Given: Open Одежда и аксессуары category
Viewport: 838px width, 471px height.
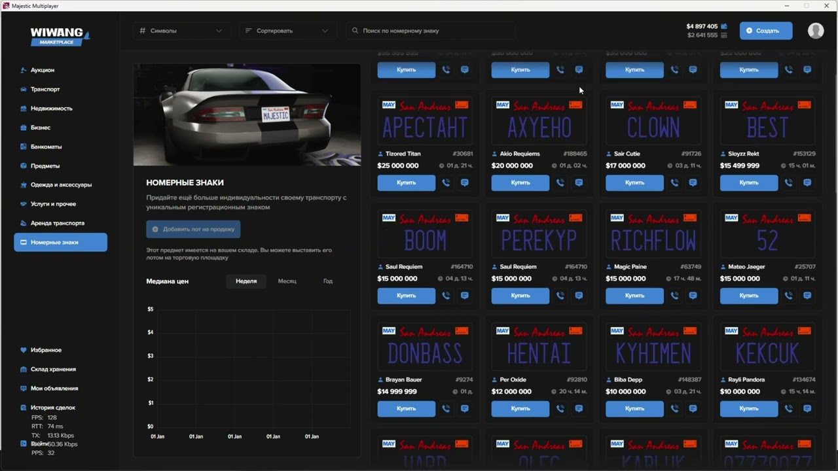Looking at the screenshot, I should 60,184.
